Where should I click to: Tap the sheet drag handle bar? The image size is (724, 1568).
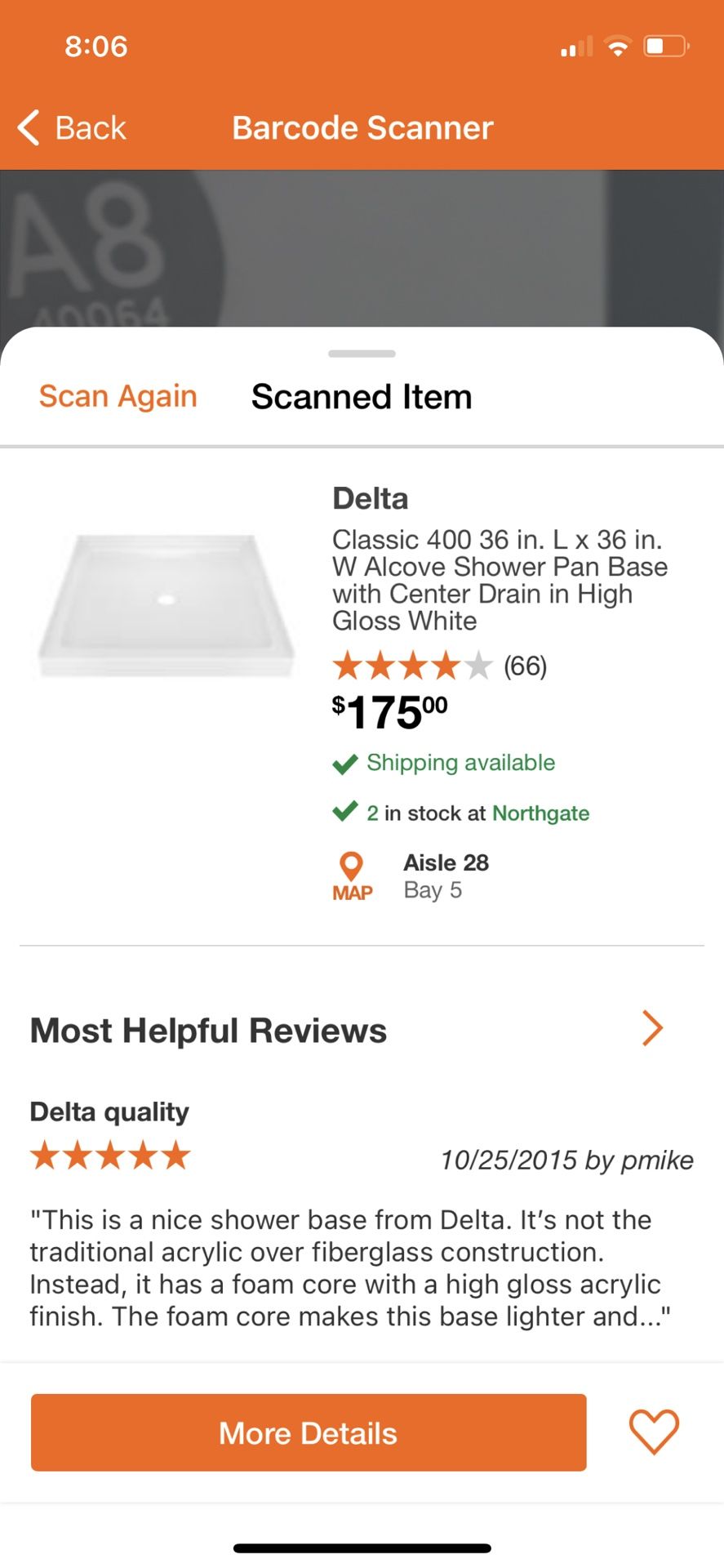pos(362,354)
